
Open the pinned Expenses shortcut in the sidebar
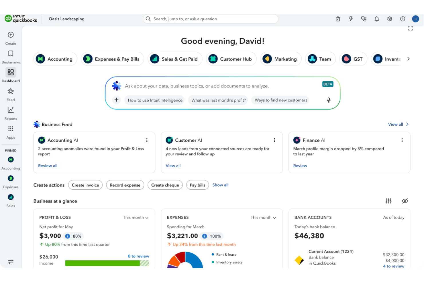11,178
